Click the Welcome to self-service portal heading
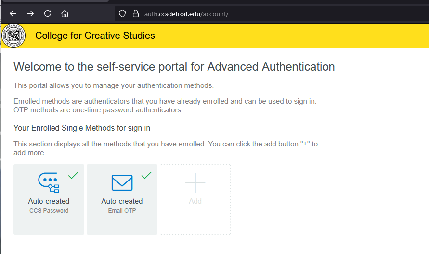429x254 pixels. pos(174,67)
